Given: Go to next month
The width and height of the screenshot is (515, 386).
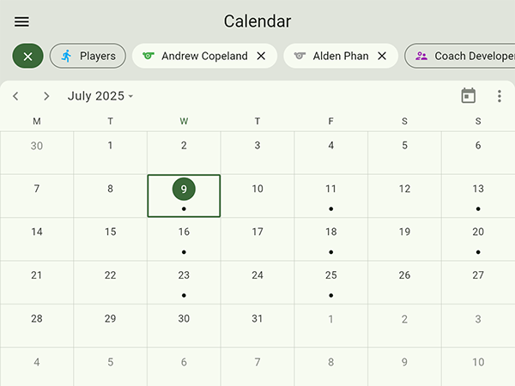Looking at the screenshot, I should tap(46, 96).
